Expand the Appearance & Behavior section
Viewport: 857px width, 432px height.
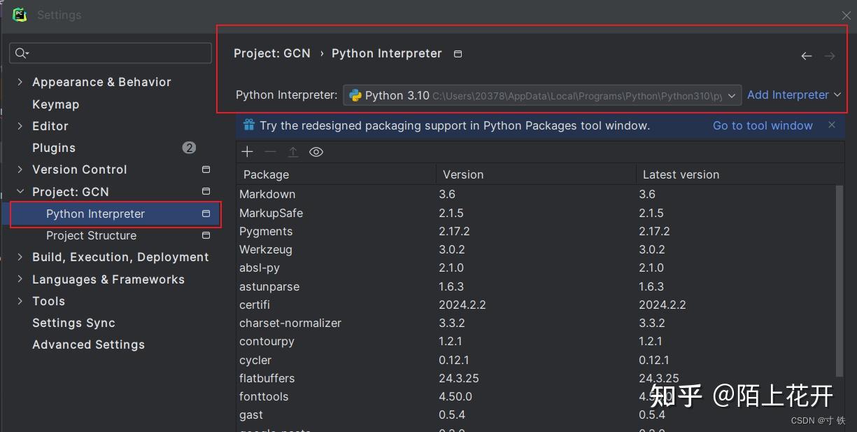(19, 82)
